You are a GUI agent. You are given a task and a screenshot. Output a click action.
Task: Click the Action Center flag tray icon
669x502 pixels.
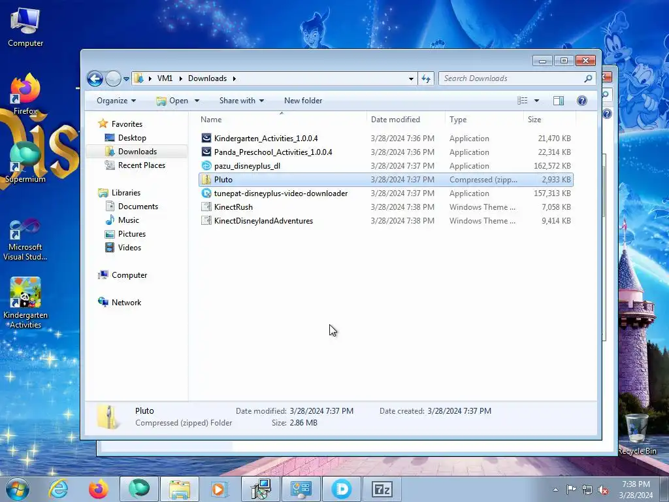[571, 490]
